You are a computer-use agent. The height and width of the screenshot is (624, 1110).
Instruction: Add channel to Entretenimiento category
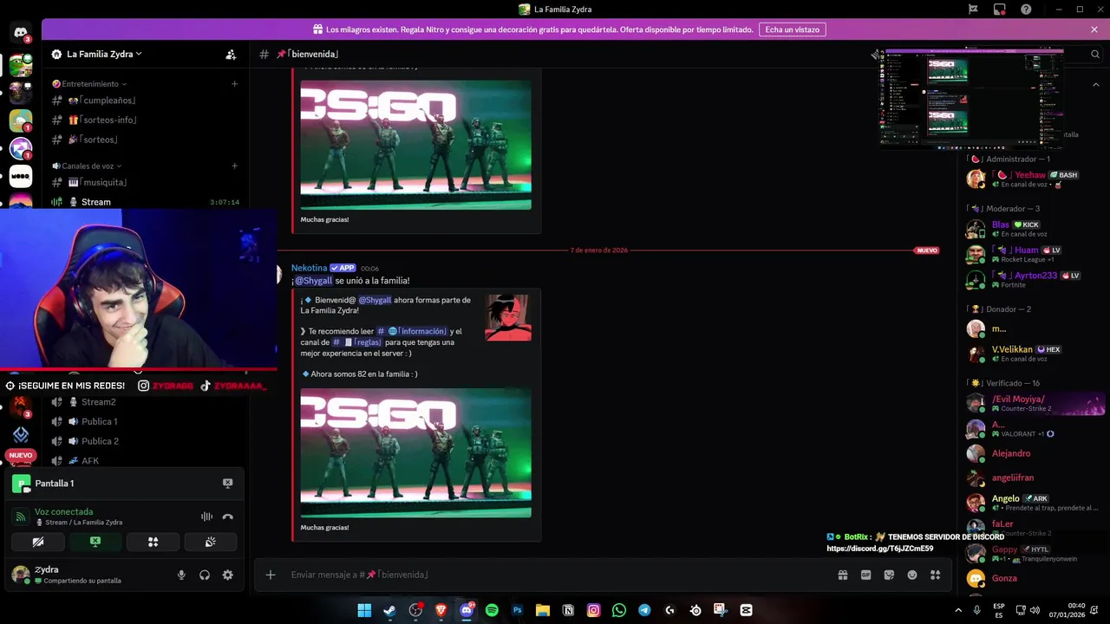[234, 84]
